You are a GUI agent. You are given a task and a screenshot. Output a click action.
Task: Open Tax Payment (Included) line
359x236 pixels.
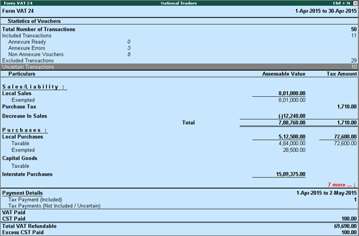pos(179,200)
